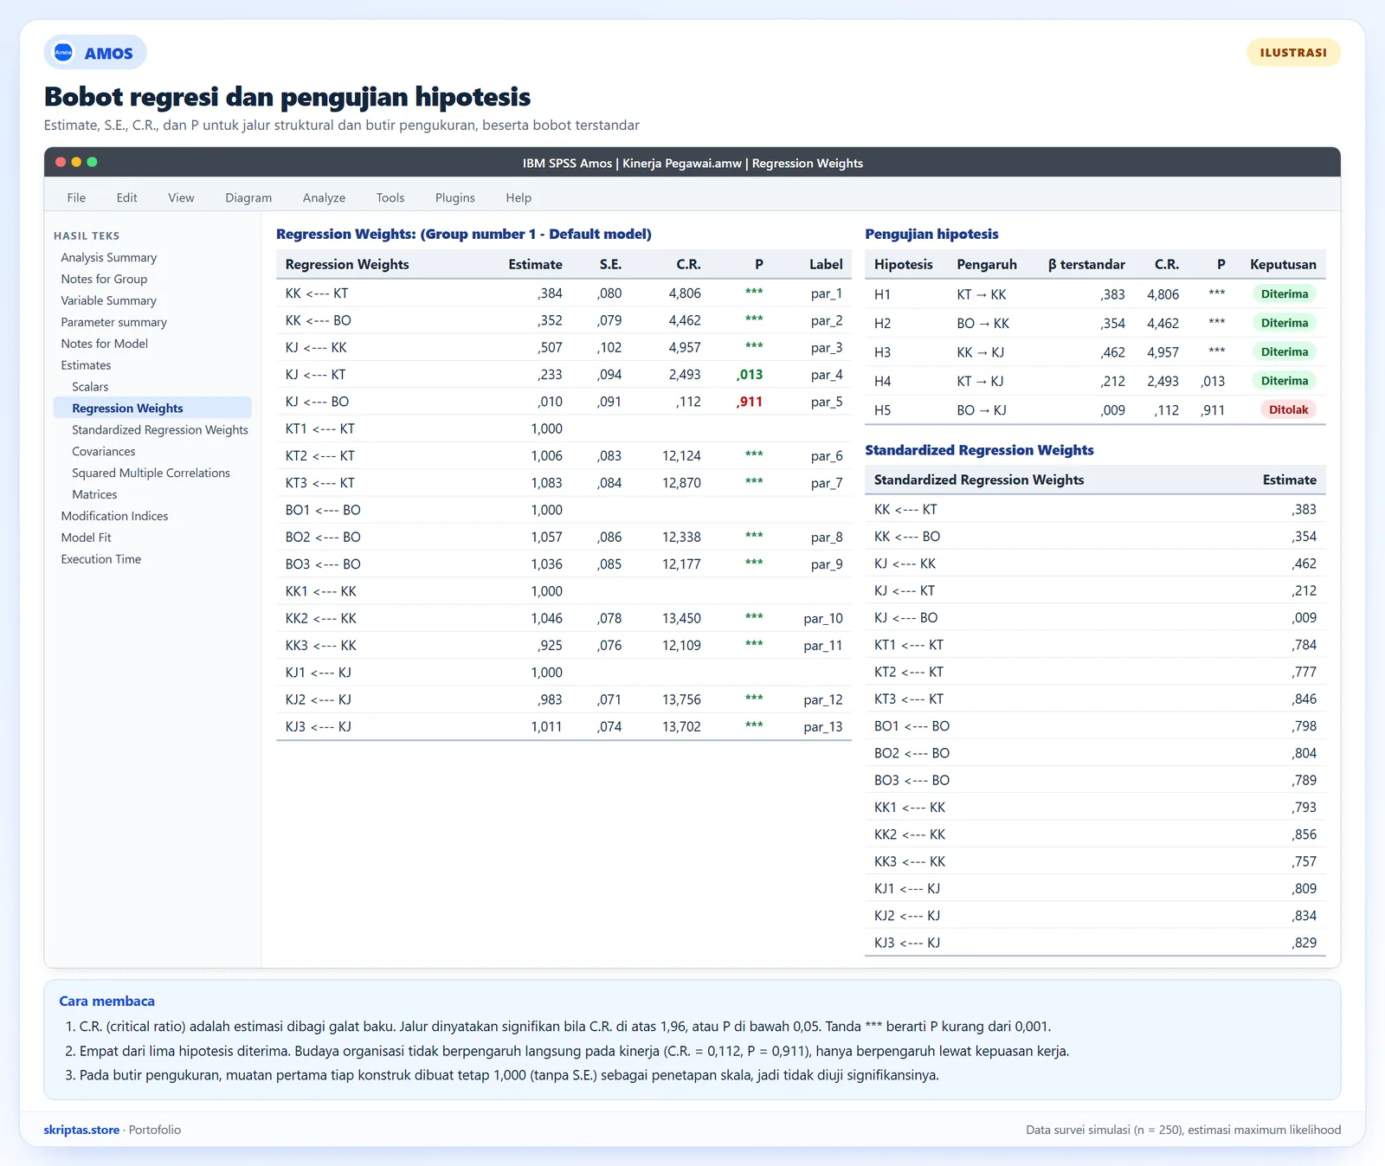
Task: Open Execution Time in sidebar
Action: tap(100, 559)
